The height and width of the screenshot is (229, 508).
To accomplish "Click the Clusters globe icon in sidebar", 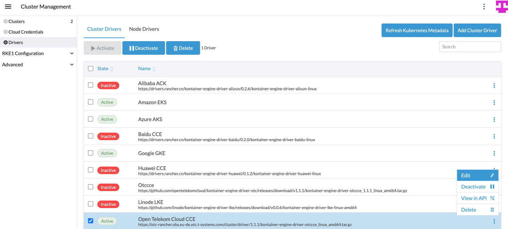I will [x=5, y=21].
